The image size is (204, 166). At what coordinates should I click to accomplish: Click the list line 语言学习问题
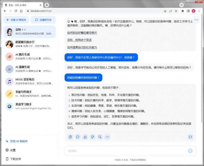click(102, 117)
